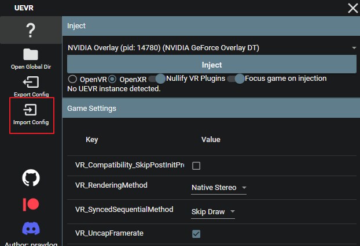Open the Skip Draw sequential method dropdown
The height and width of the screenshot is (246, 360).
[x=213, y=212]
